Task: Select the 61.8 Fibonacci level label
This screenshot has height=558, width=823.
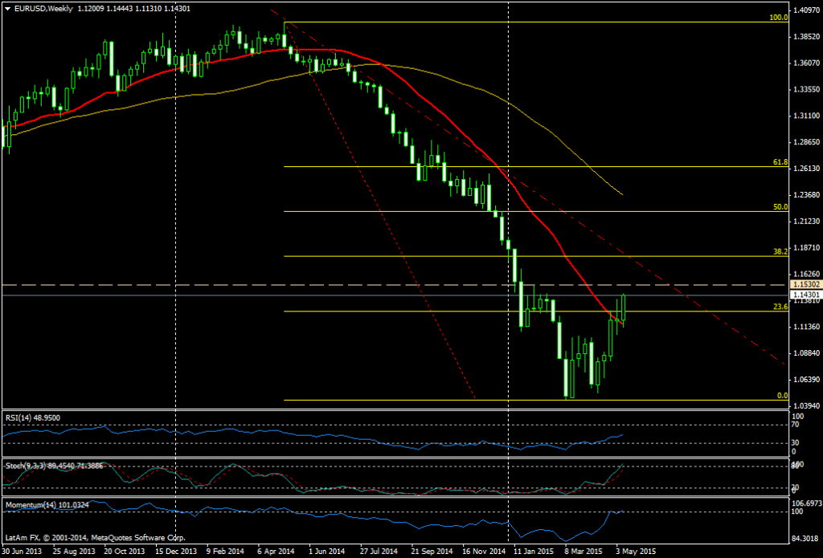Action: 779,163
